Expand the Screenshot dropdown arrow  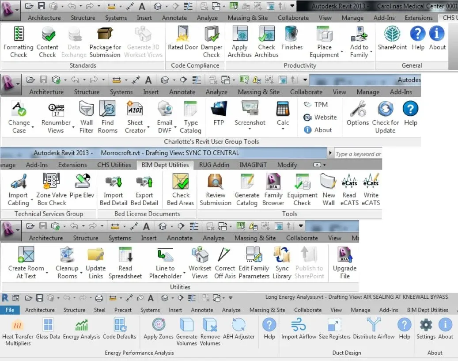pyautogui.click(x=250, y=129)
